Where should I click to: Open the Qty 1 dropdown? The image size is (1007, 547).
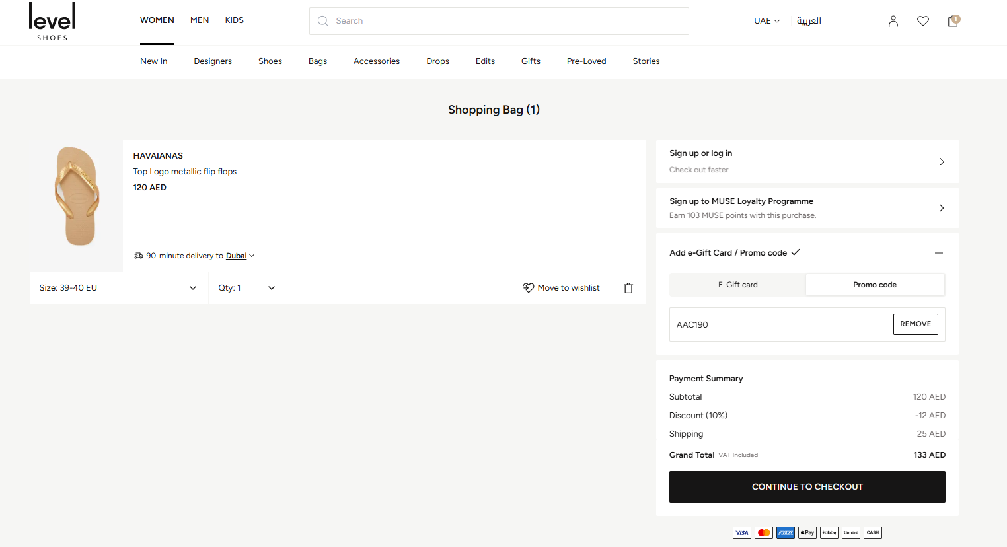[247, 288]
